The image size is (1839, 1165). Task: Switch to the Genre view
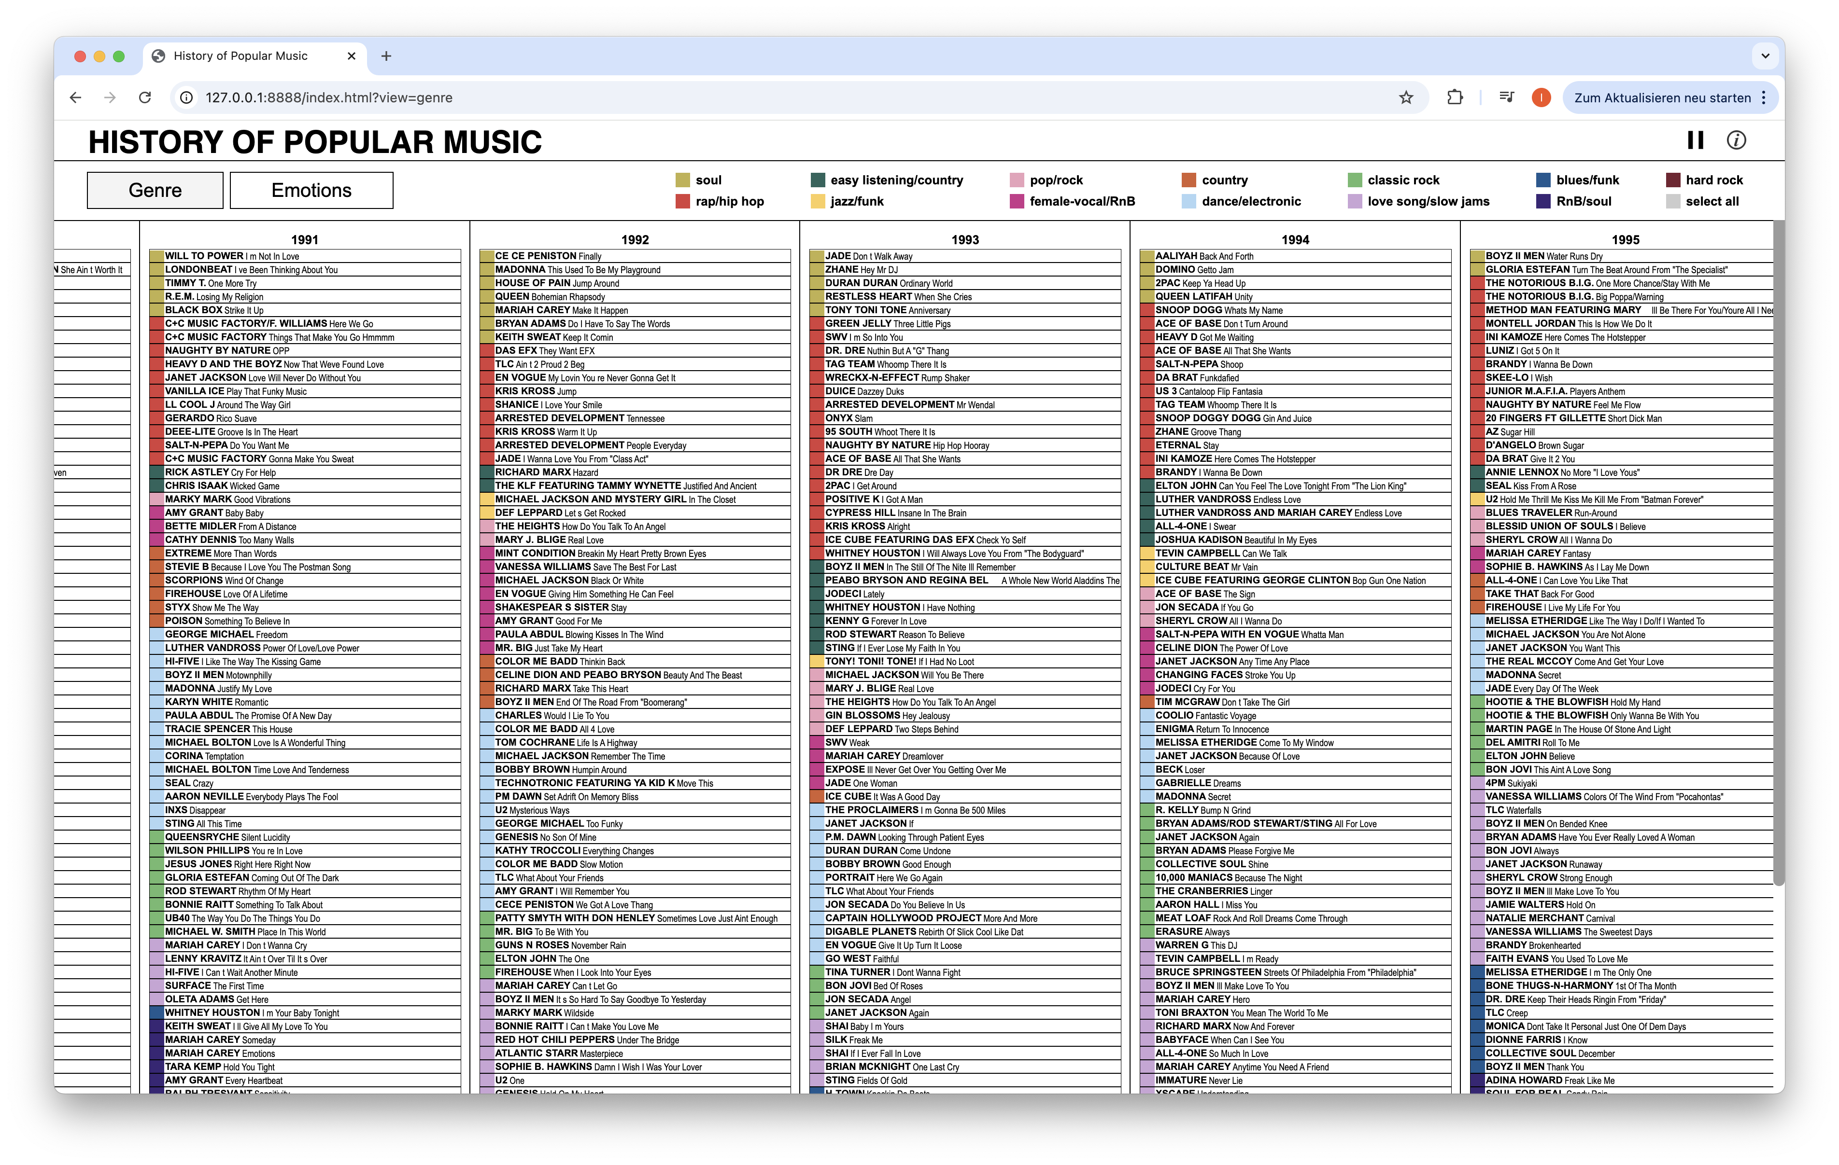coord(155,190)
